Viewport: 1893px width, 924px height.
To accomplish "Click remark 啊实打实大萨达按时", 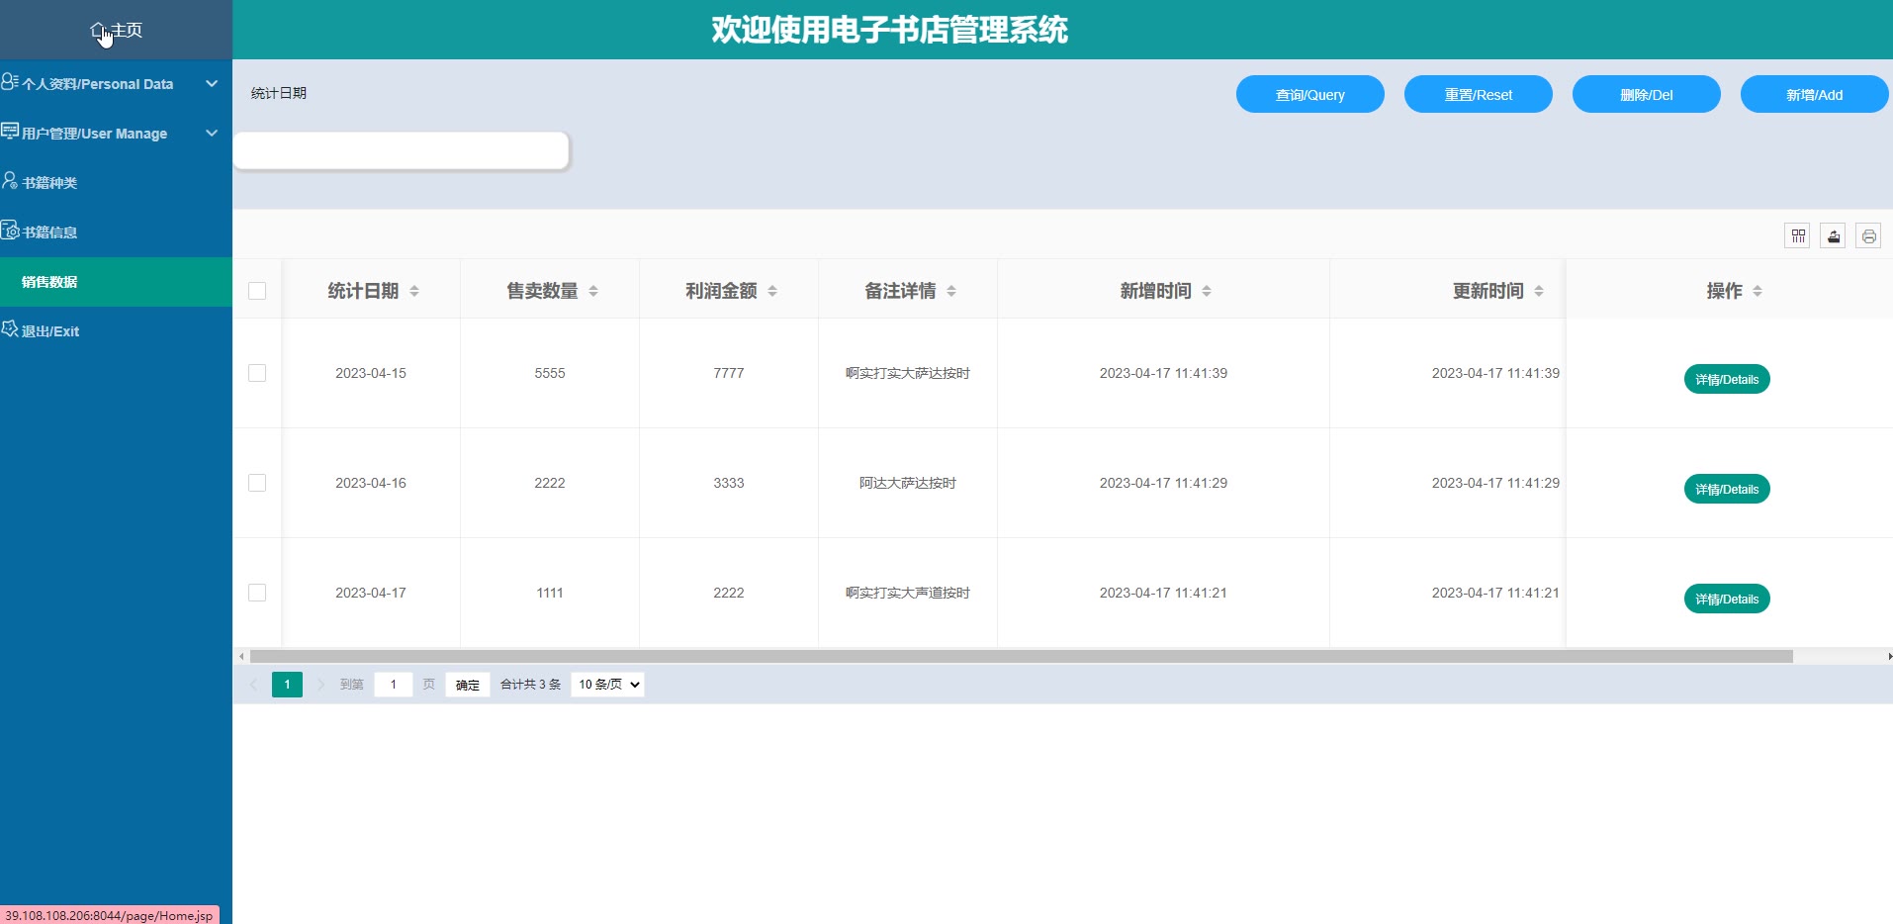I will tap(908, 373).
